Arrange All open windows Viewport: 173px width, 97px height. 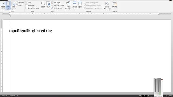tap(74, 5)
